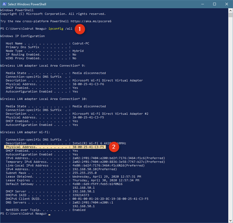Image resolution: width=233 pixels, height=223 pixels.
Task: Click the WINS Proxy Enabled 'No' value
Action: pos(74,58)
